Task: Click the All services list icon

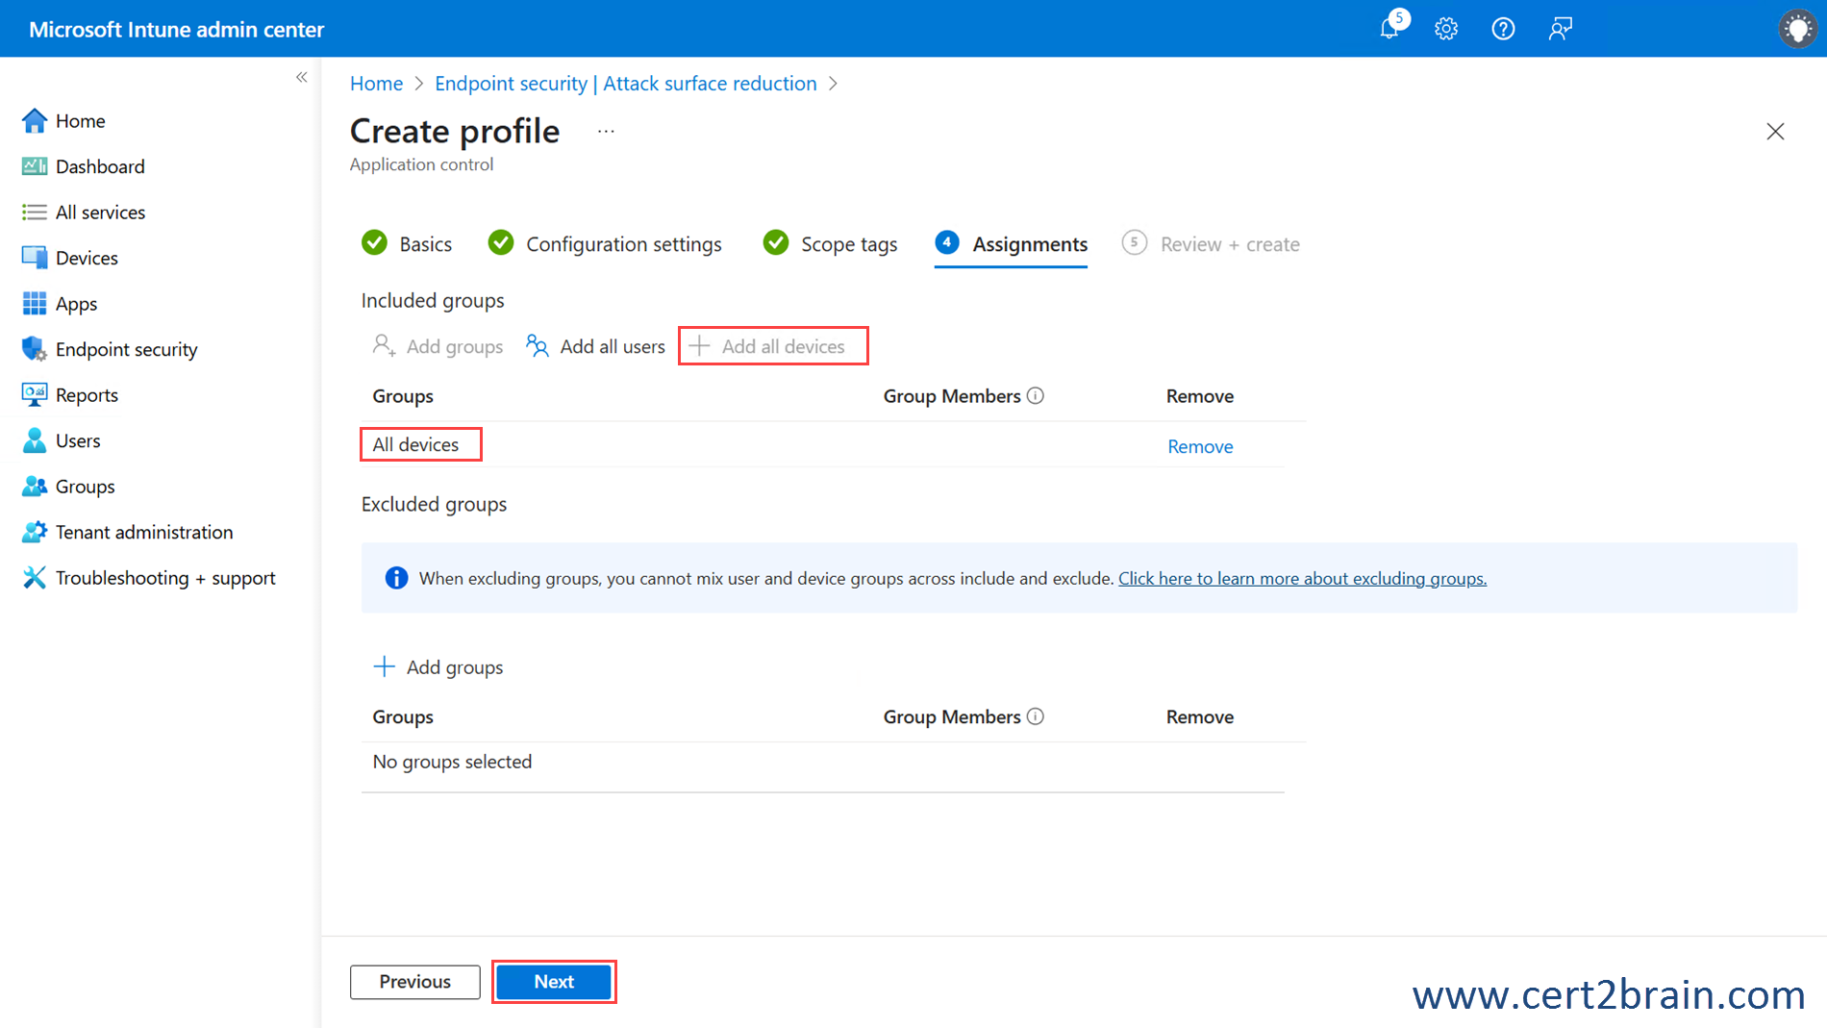Action: click(35, 212)
